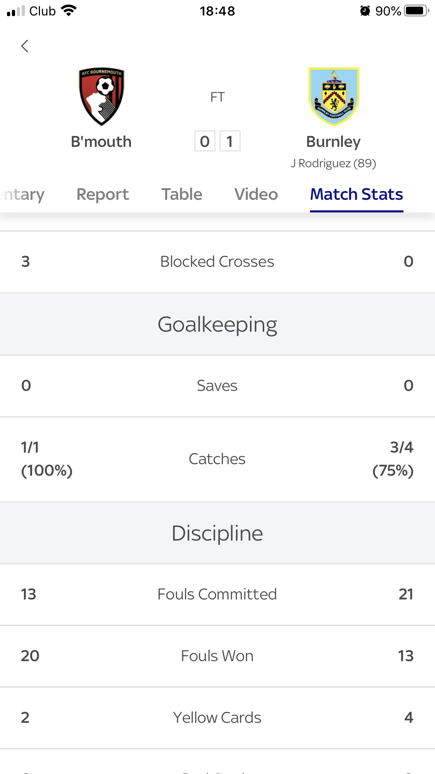The image size is (435, 774).
Task: Tap the Goalkeeping section header
Action: point(217,324)
